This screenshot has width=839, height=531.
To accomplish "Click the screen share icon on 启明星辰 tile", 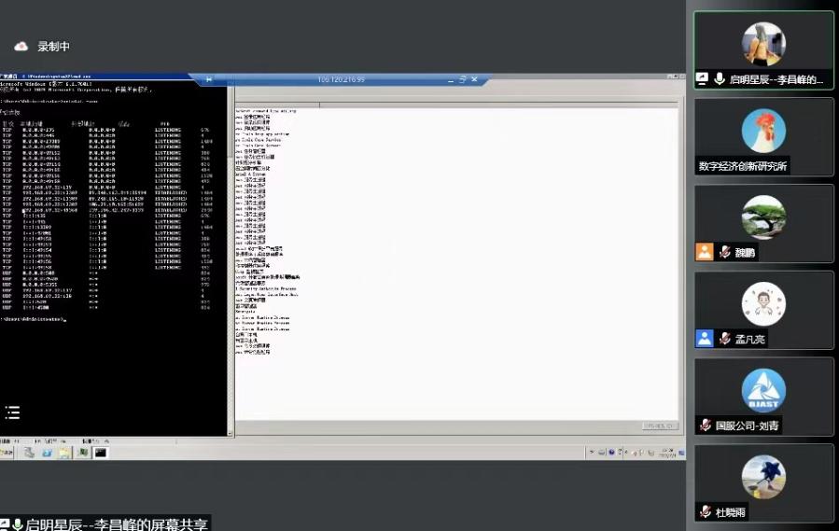I will pyautogui.click(x=703, y=79).
